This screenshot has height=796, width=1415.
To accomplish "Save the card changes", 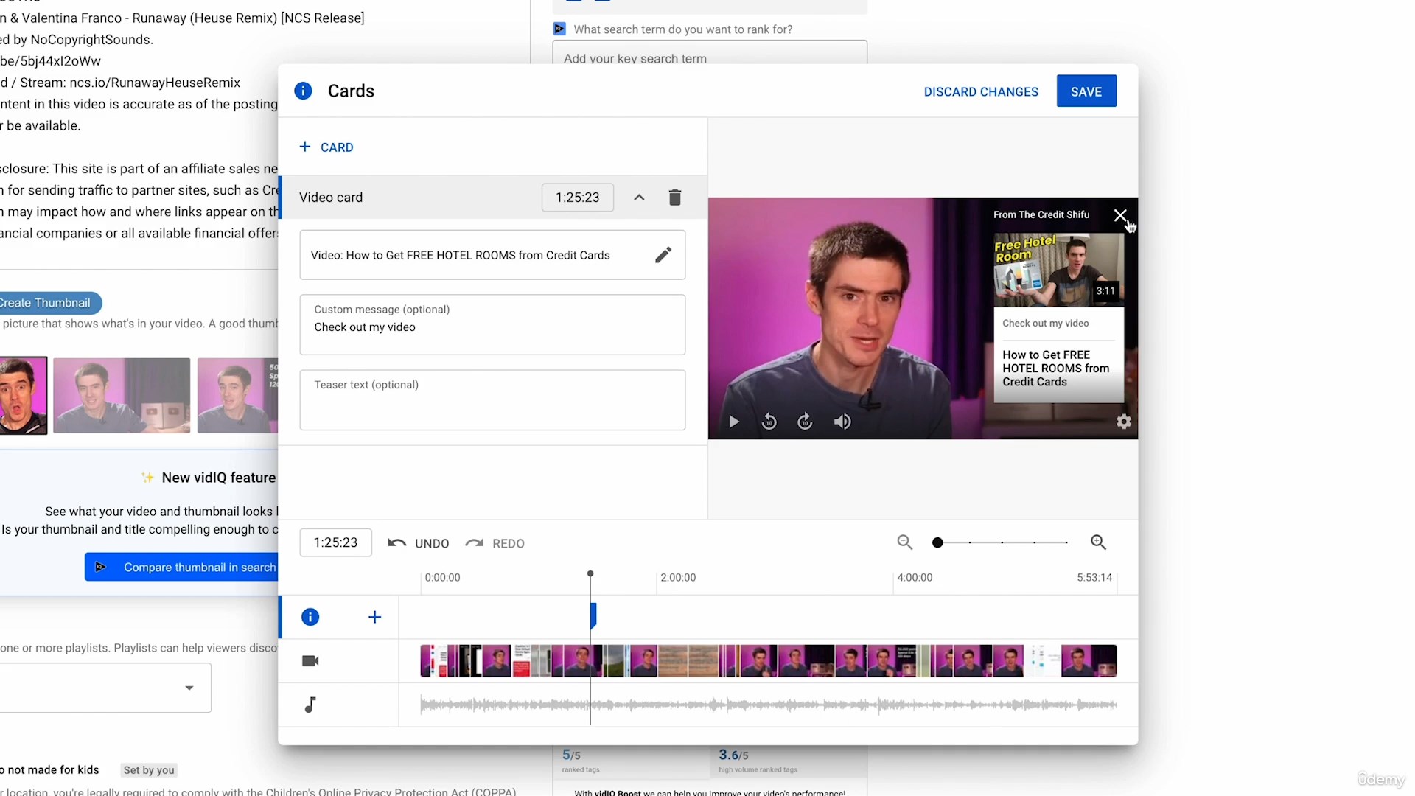I will click(1086, 91).
